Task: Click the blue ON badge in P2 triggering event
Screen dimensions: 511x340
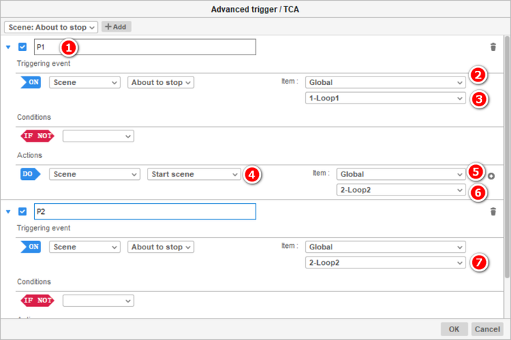Action: [31, 246]
